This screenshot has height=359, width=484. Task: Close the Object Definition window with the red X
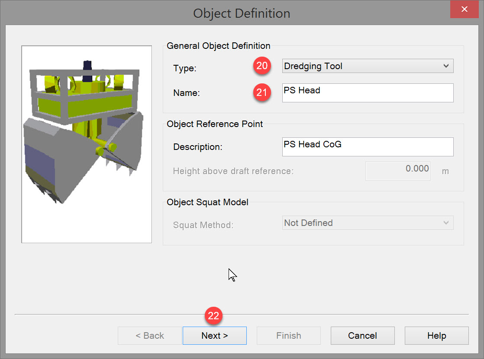pyautogui.click(x=464, y=10)
